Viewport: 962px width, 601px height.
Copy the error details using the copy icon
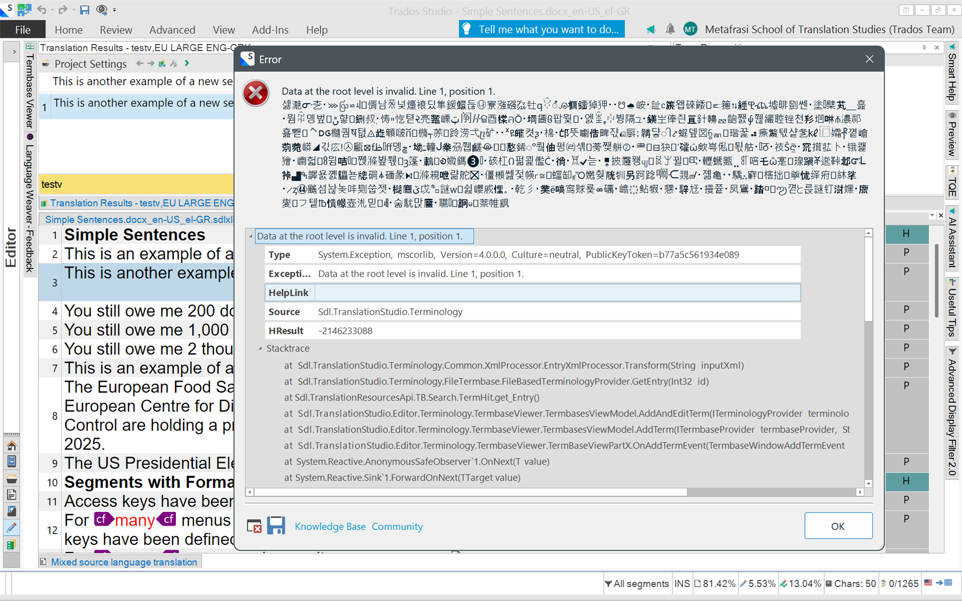tap(254, 526)
